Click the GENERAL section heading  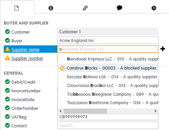13,73
